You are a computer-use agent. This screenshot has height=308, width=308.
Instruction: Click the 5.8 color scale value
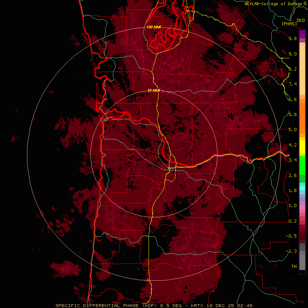(x=293, y=115)
